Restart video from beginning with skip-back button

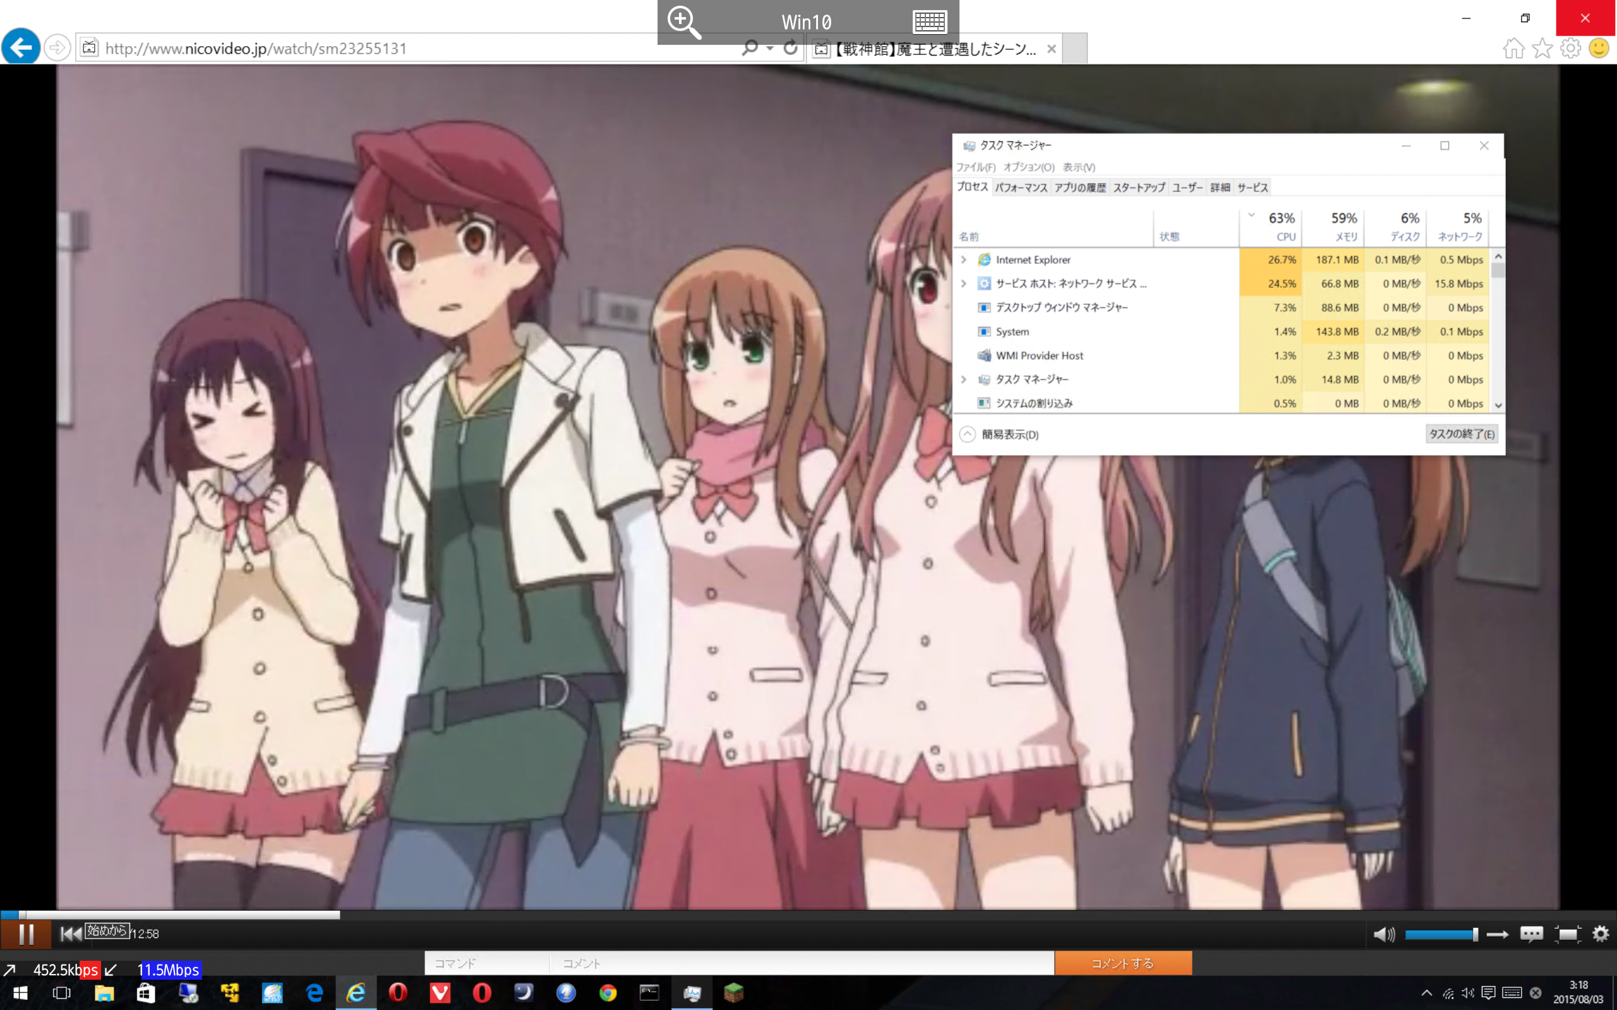coord(71,934)
